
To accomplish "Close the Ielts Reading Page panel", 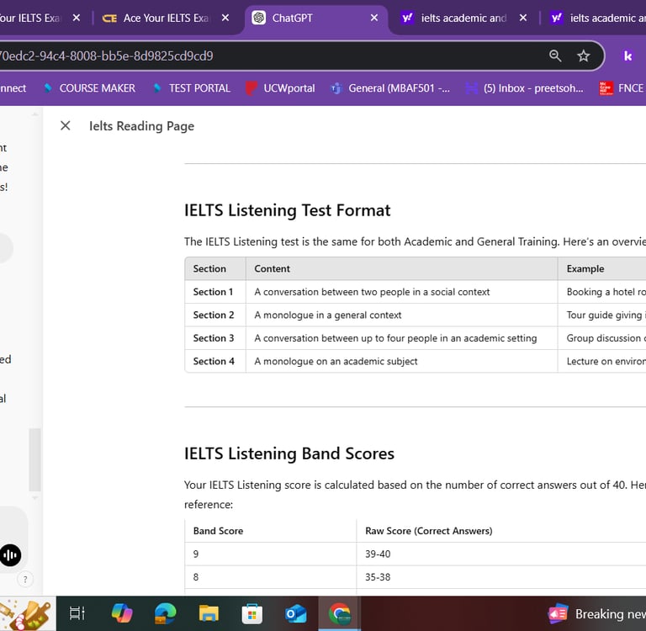I will pos(65,125).
